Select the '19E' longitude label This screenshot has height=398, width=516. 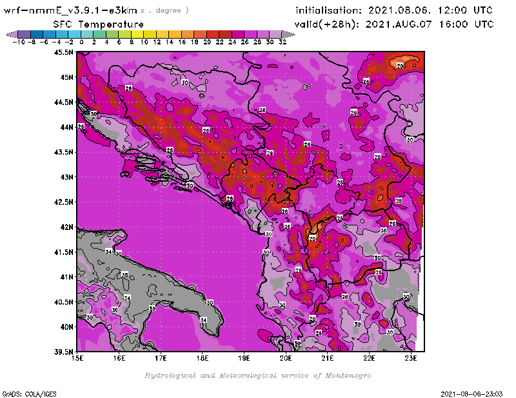244,358
